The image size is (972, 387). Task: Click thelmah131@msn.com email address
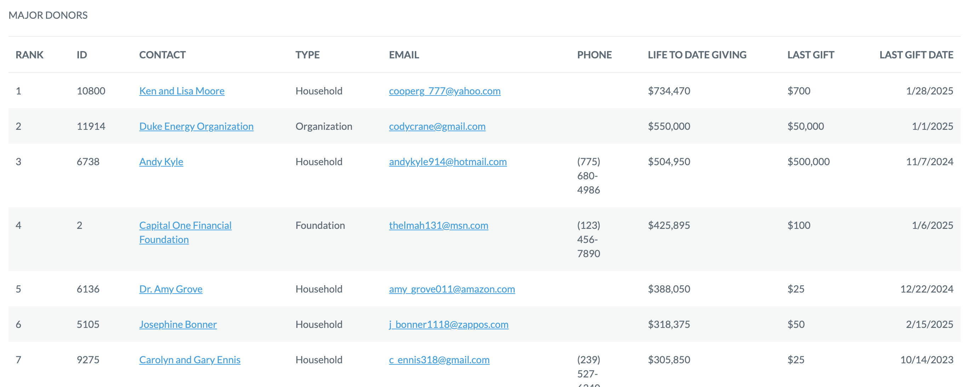[439, 226]
